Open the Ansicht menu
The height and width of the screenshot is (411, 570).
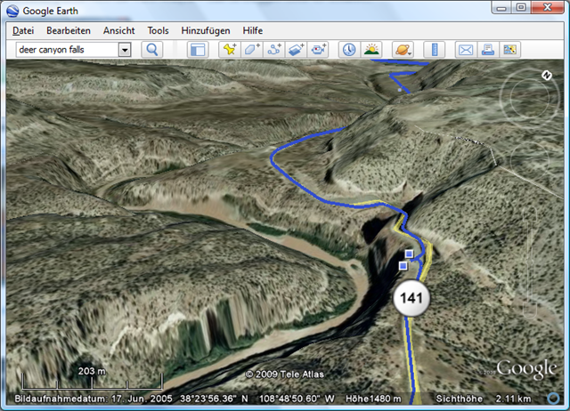118,30
